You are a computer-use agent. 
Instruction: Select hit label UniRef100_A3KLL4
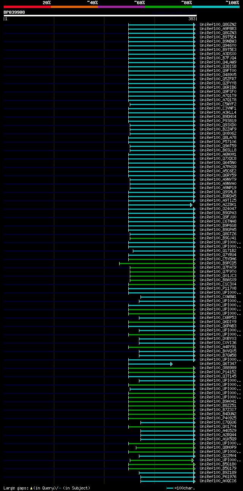click(x=218, y=112)
